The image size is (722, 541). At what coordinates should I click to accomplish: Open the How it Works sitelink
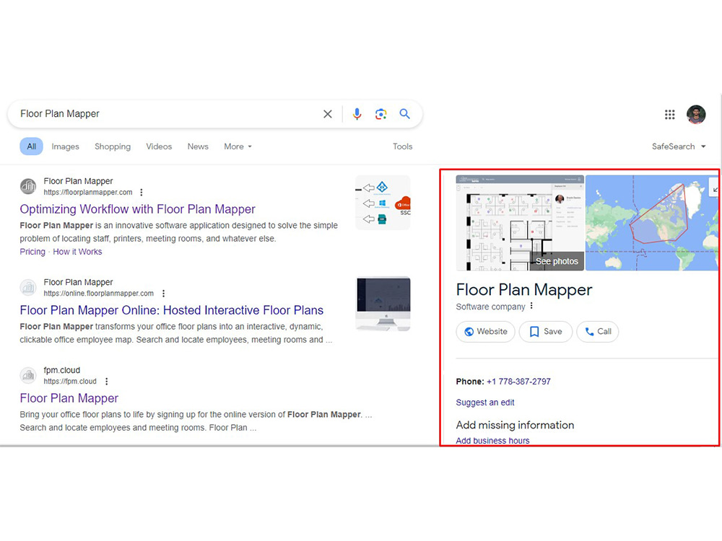click(x=77, y=252)
